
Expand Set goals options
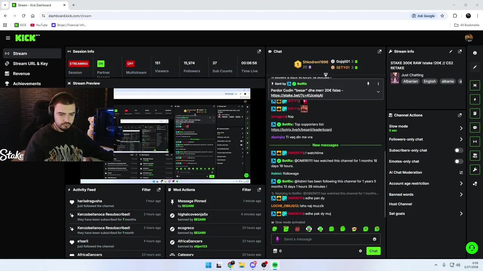coord(461,214)
